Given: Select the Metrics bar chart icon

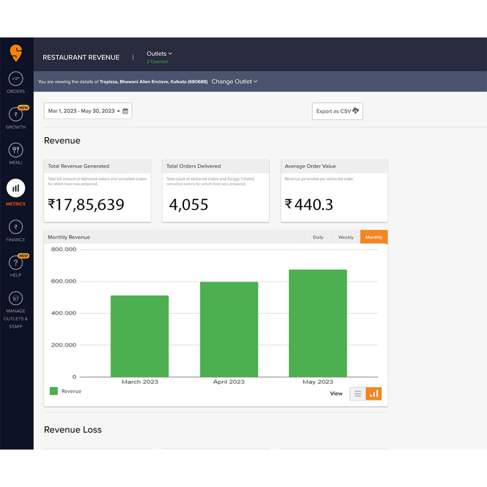Looking at the screenshot, I should pyautogui.click(x=16, y=188).
